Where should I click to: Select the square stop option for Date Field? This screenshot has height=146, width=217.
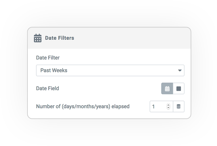[x=179, y=89]
